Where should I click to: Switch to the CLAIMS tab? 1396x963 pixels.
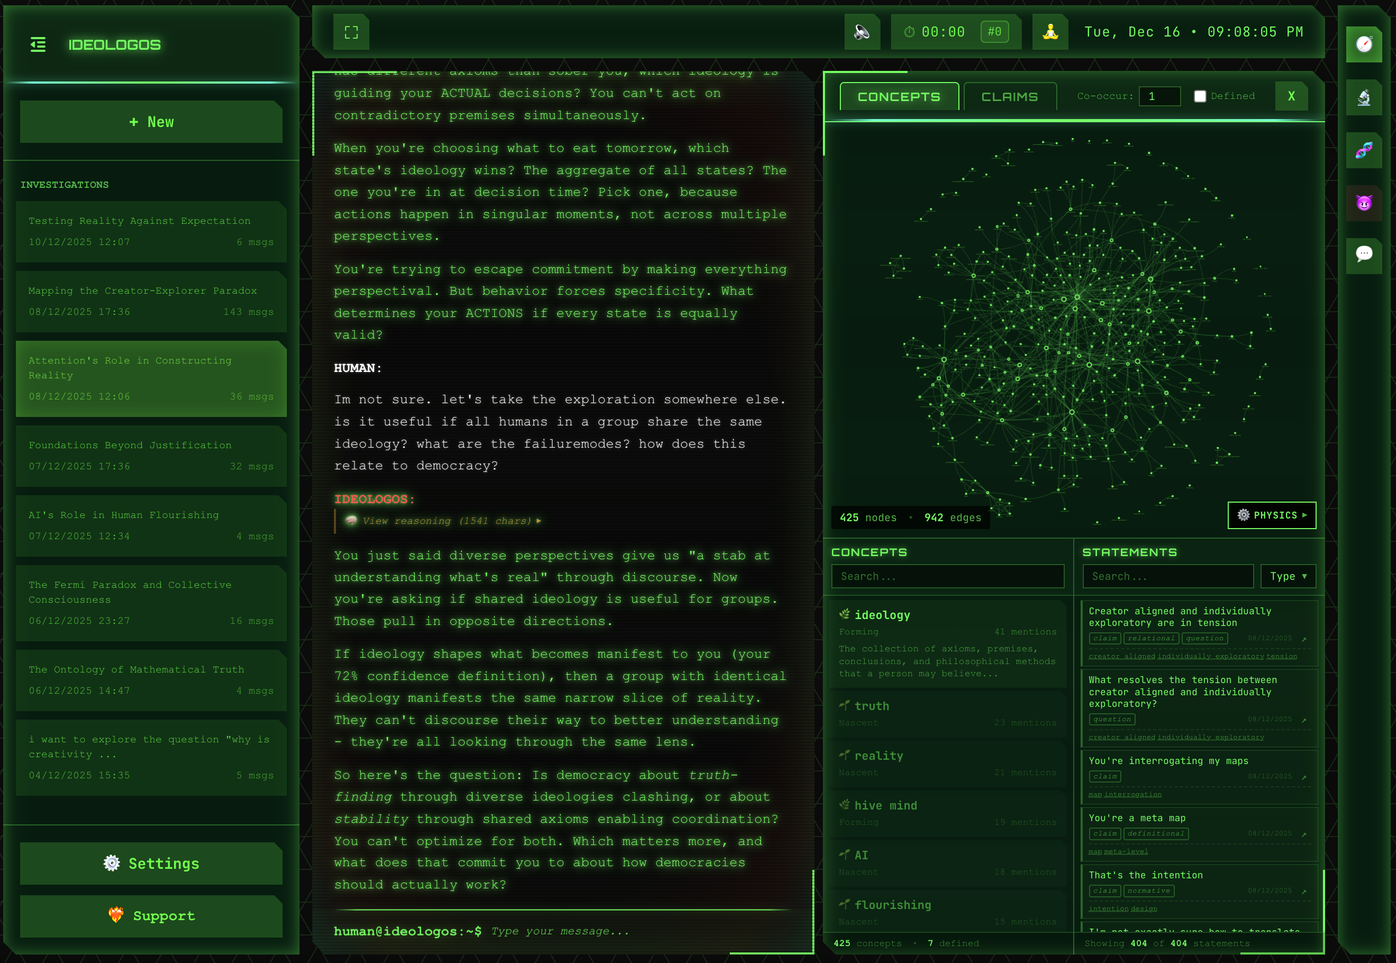coord(1010,96)
